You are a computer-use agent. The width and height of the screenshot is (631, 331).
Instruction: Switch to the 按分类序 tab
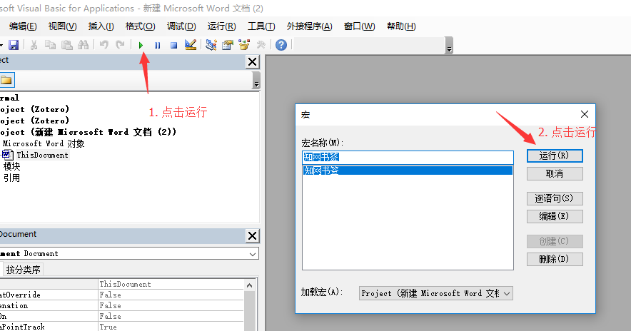[24, 270]
